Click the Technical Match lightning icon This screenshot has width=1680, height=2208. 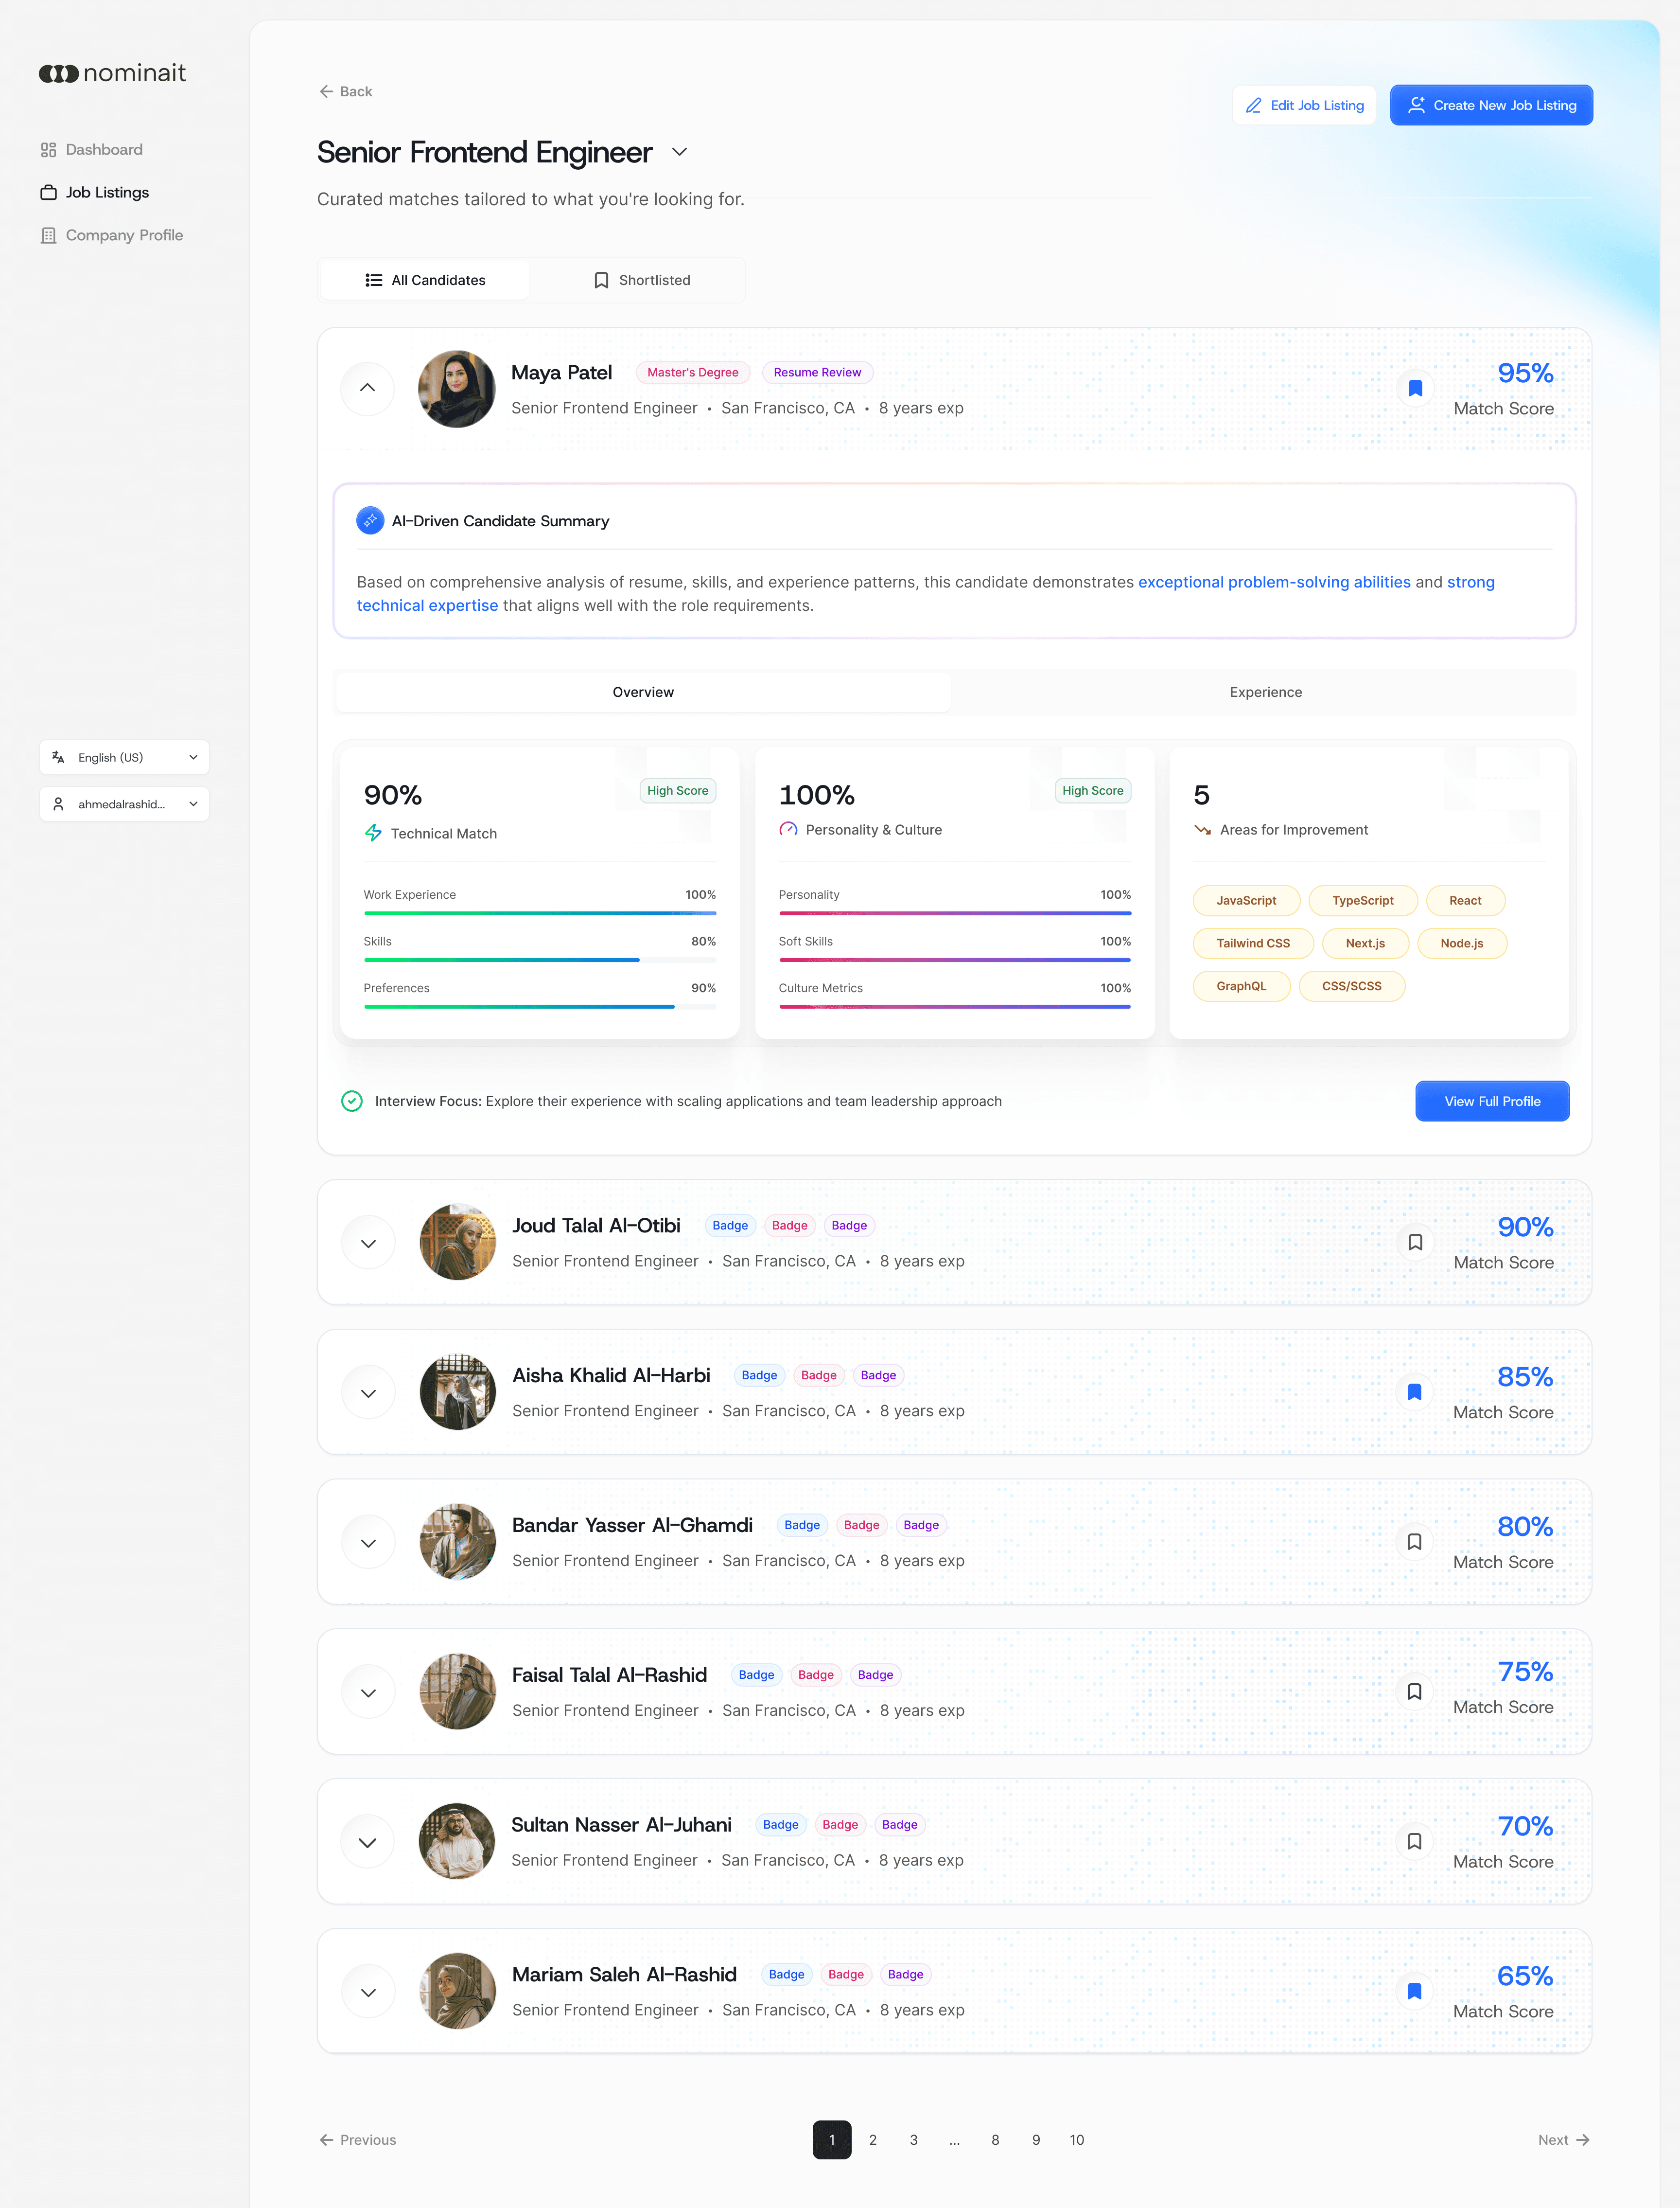[373, 832]
